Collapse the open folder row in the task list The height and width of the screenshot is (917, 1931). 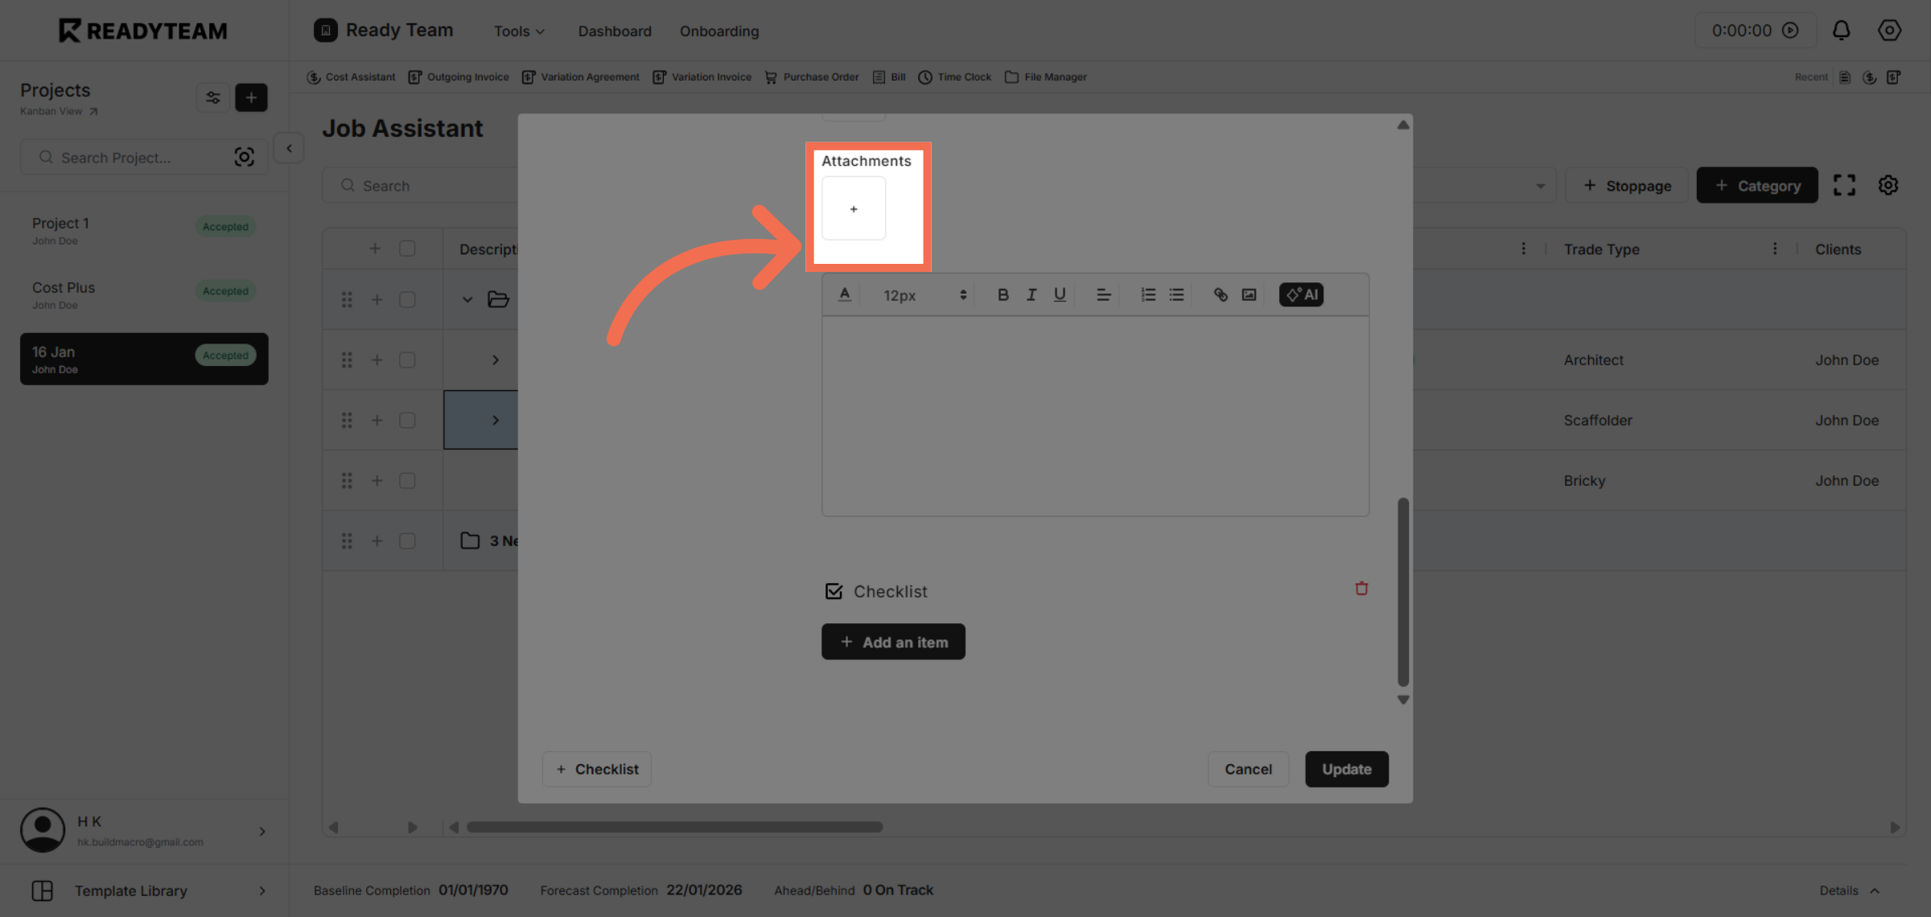tap(467, 299)
